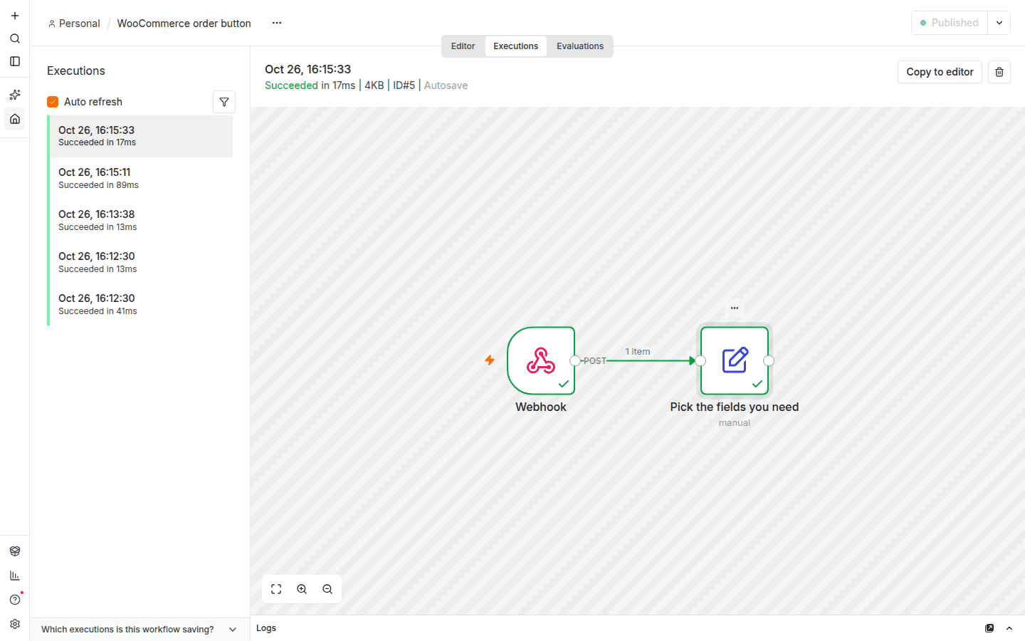Open the Evaluations tab
1025x641 pixels.
pos(580,46)
